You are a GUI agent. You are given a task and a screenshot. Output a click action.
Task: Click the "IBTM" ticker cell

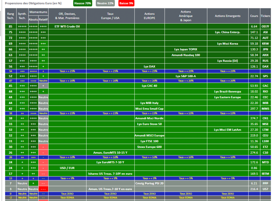point(265,174)
